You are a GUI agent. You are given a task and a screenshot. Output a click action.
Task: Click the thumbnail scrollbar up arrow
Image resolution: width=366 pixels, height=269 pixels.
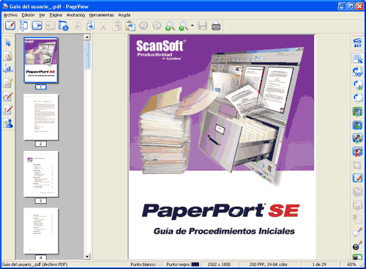click(87, 37)
